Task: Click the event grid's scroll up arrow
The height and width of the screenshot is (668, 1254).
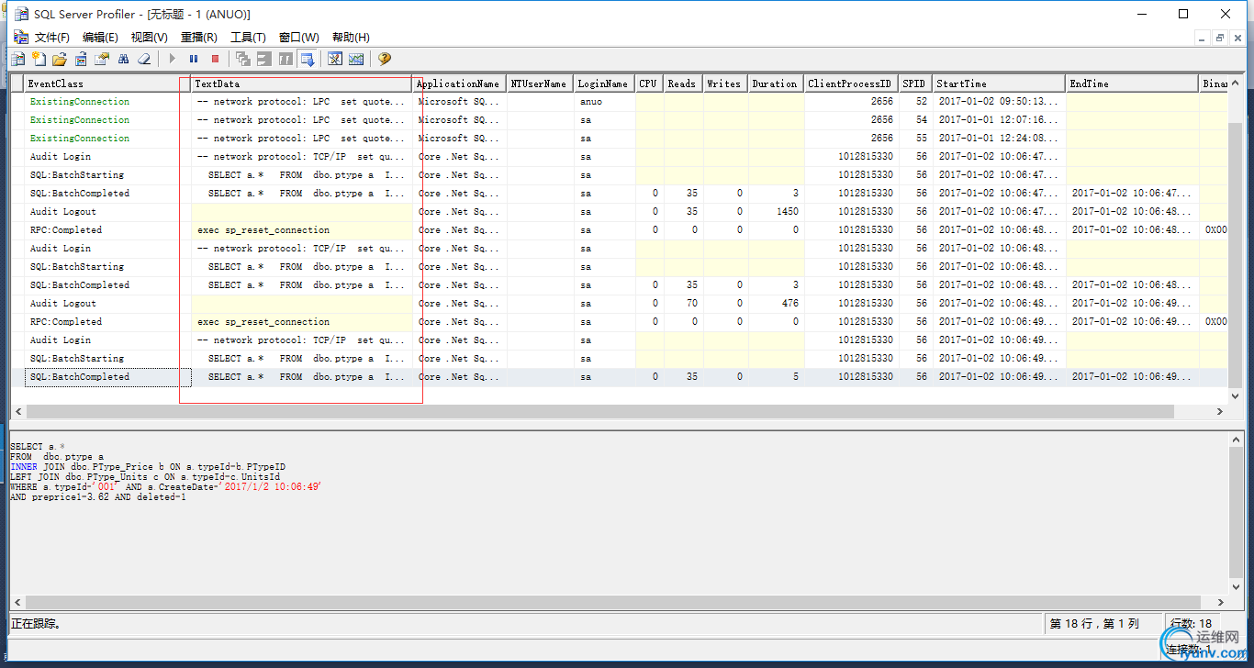Action: [x=1235, y=83]
